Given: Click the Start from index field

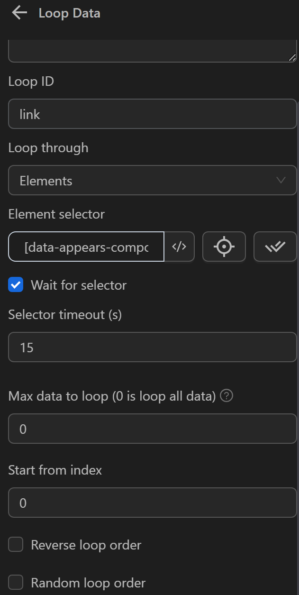Looking at the screenshot, I should tap(152, 503).
